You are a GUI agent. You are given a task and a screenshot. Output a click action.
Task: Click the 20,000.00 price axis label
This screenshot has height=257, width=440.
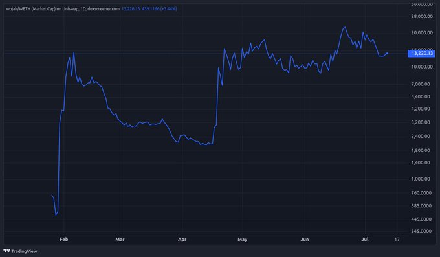click(x=422, y=33)
